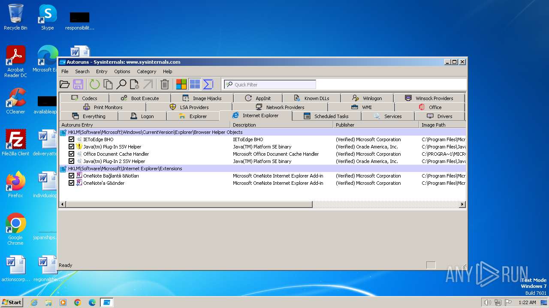Switch to the Logon tab
The width and height of the screenshot is (549, 308).
coord(142,116)
